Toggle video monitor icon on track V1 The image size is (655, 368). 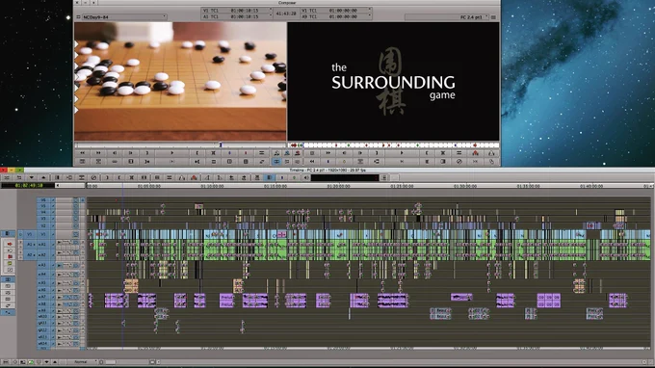76,234
